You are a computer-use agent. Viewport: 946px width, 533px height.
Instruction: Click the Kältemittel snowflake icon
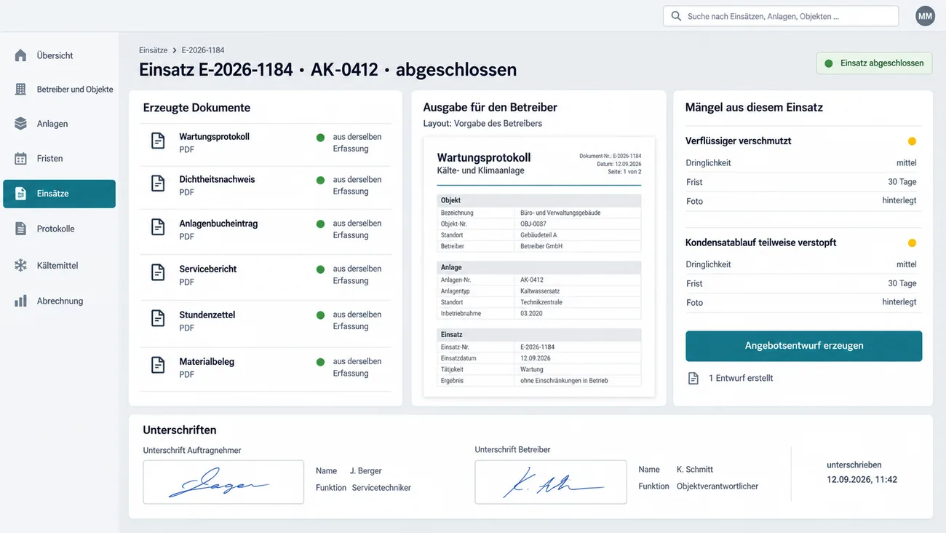pyautogui.click(x=20, y=266)
